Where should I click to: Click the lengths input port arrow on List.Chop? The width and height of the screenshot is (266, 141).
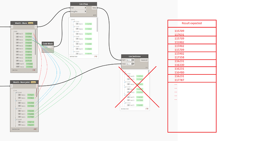tap(85, 12)
